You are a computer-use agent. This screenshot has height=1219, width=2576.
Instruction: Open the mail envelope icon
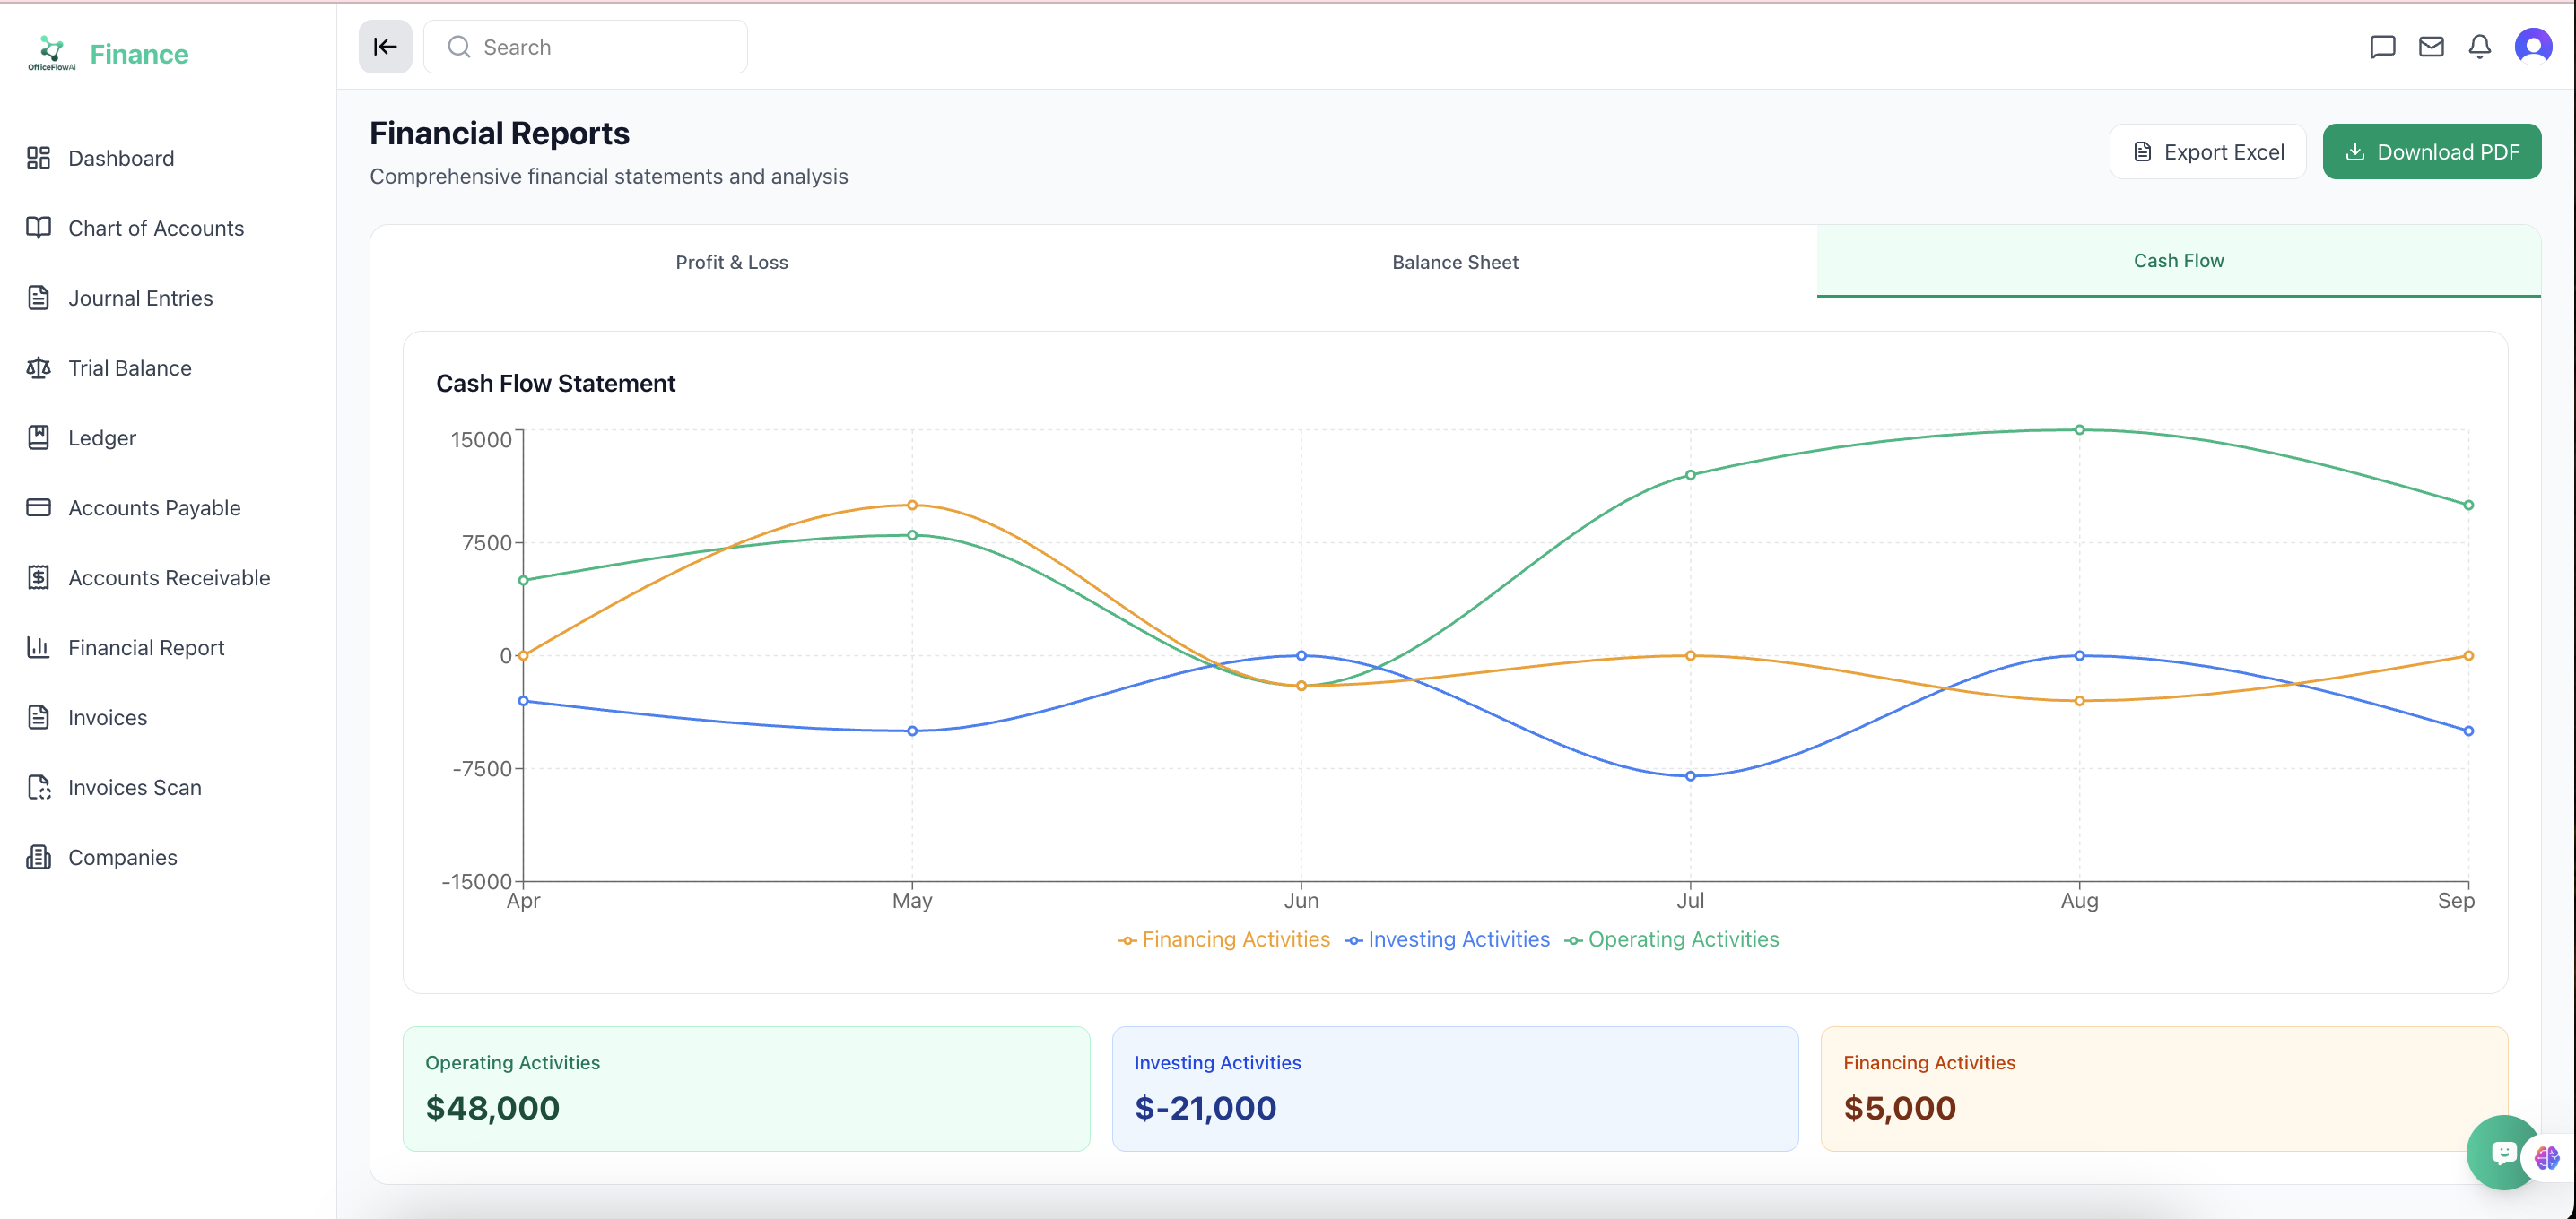[x=2431, y=47]
